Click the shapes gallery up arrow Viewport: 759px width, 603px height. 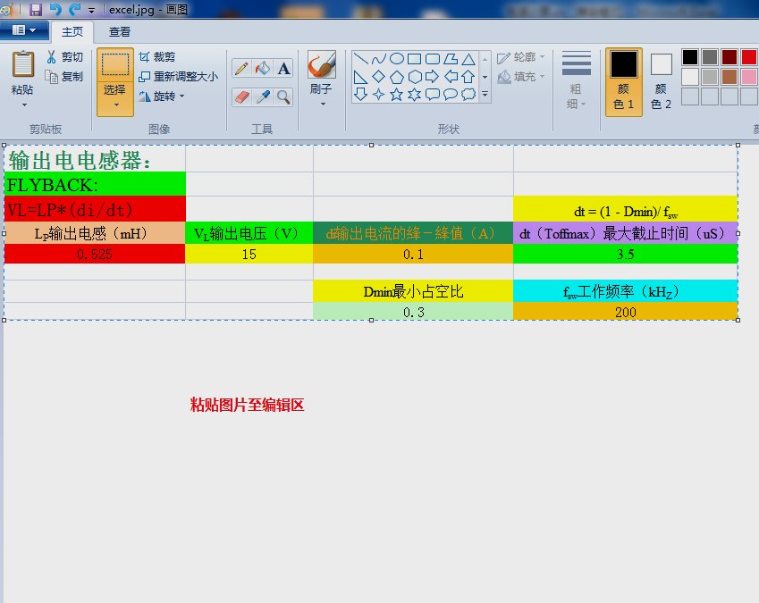tap(485, 59)
